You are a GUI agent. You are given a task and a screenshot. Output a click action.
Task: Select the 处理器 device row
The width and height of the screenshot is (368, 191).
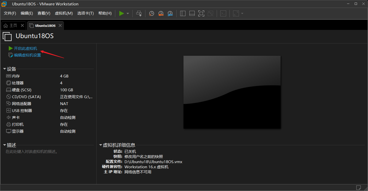pos(49,83)
